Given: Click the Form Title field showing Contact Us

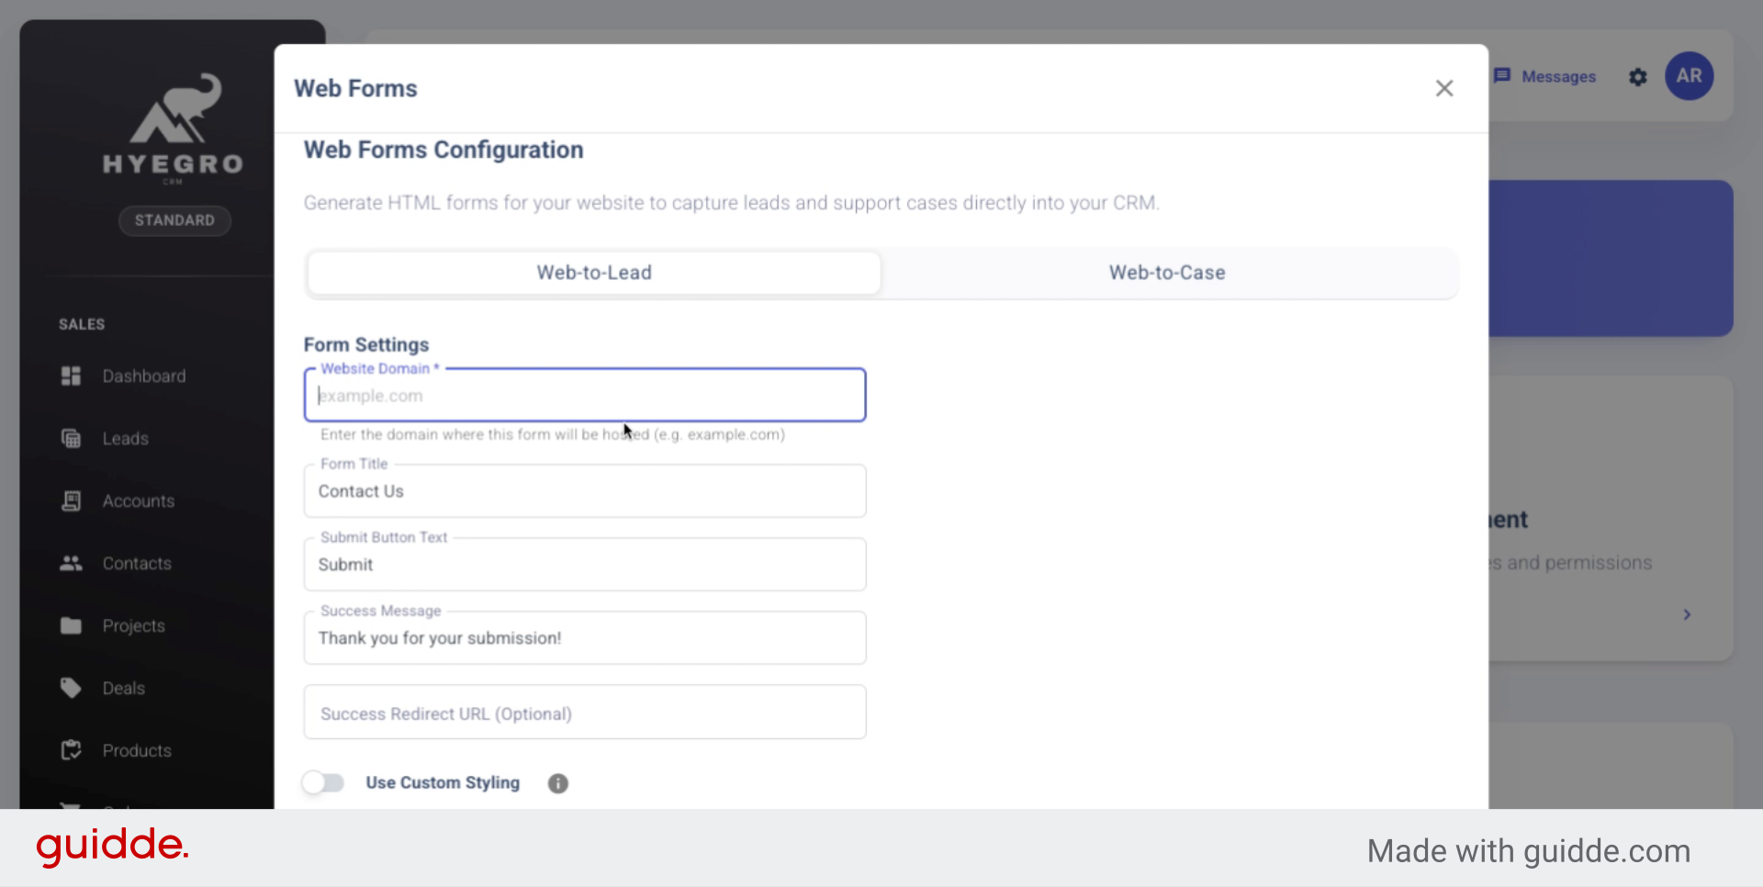Looking at the screenshot, I should click(x=584, y=491).
